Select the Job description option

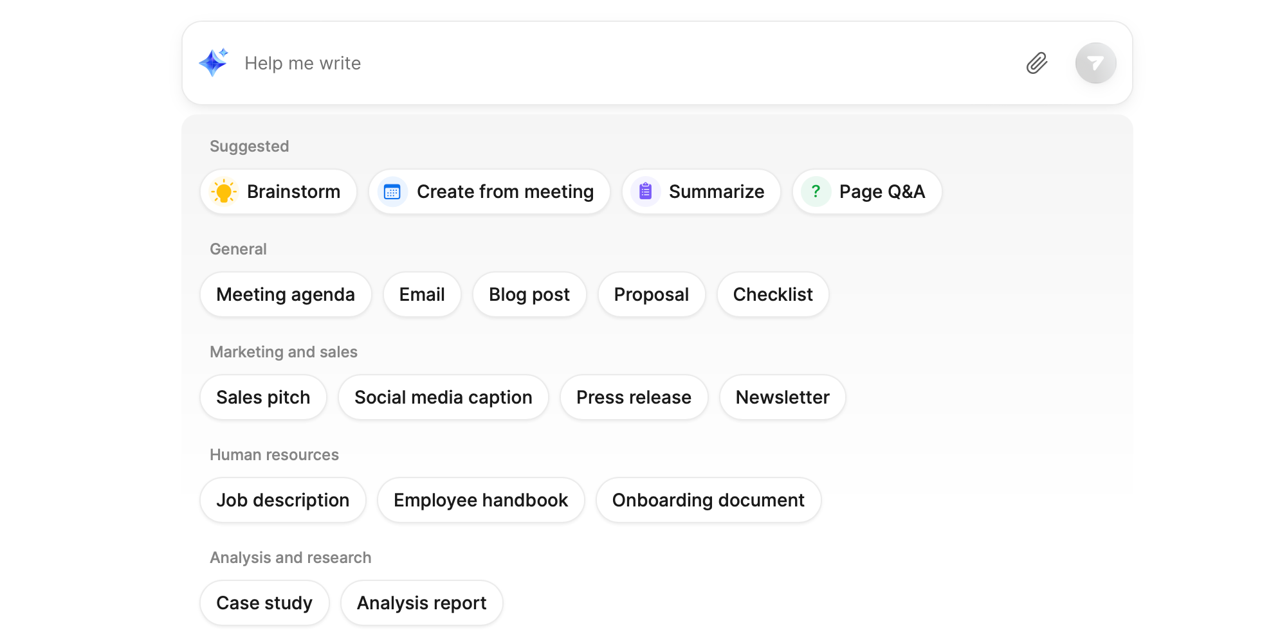pos(282,500)
